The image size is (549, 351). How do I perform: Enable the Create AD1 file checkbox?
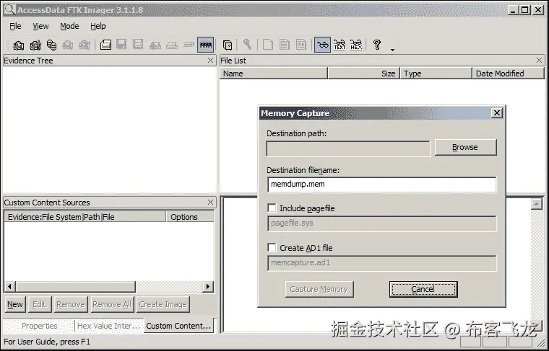272,248
